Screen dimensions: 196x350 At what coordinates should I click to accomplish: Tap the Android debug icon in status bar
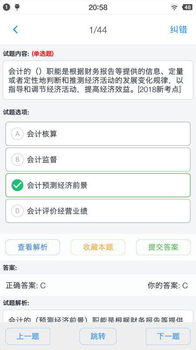(x=17, y=7)
